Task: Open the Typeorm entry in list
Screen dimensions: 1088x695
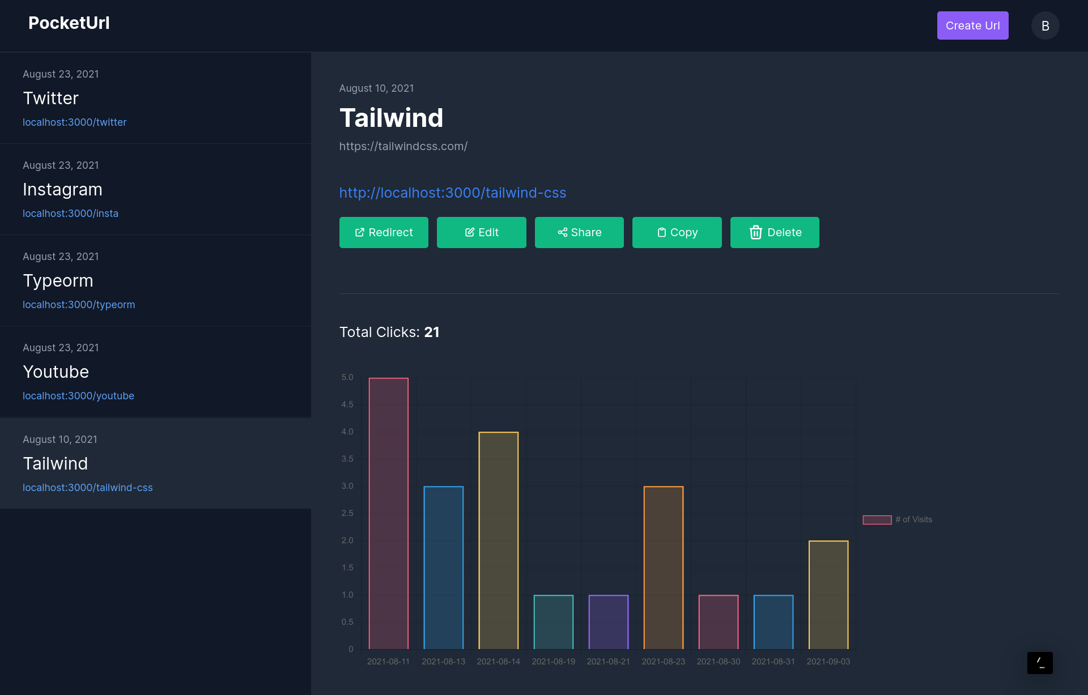Action: pos(58,280)
